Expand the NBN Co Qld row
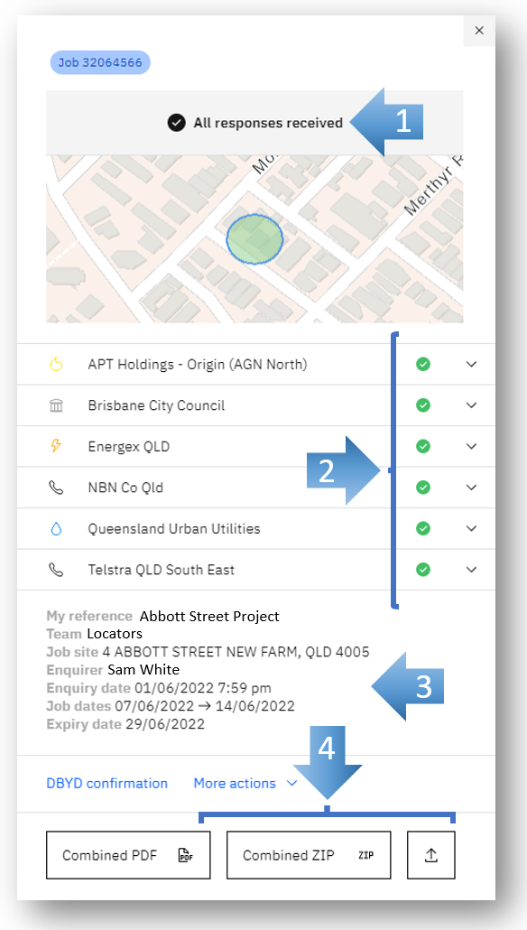 [471, 488]
